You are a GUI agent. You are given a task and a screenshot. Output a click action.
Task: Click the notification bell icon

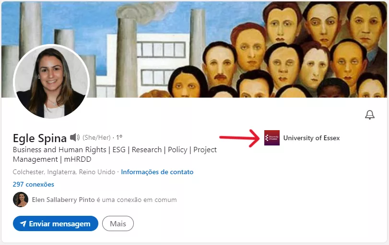(369, 115)
